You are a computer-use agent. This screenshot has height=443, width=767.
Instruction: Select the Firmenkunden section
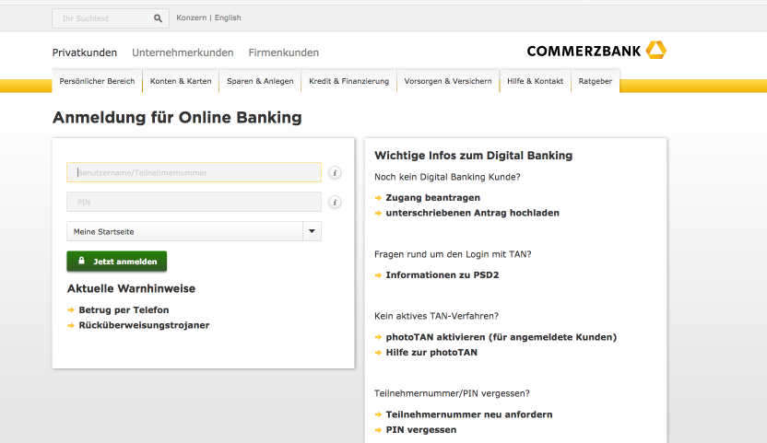click(284, 52)
